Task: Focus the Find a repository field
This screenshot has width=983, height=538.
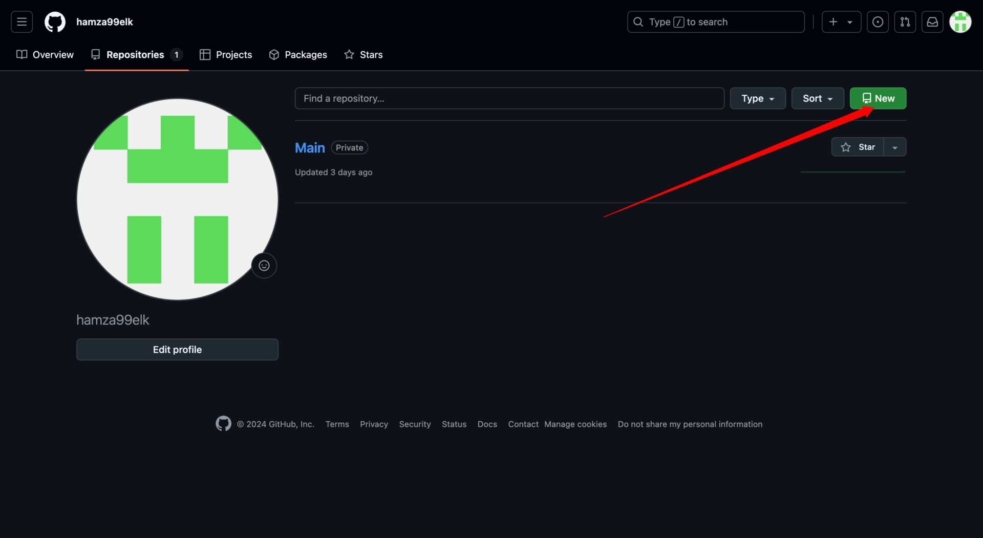Action: click(x=509, y=98)
